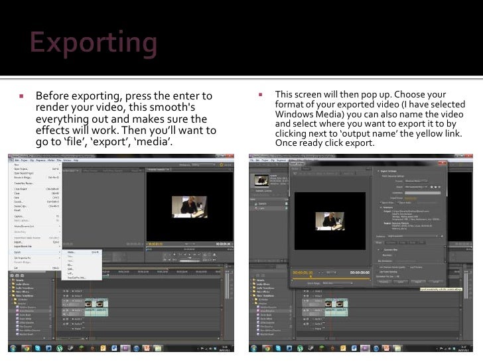Open Sequence menu in File-menu screenshot menu bar
Screen dimensions: 483x362
pyautogui.click(x=40, y=160)
